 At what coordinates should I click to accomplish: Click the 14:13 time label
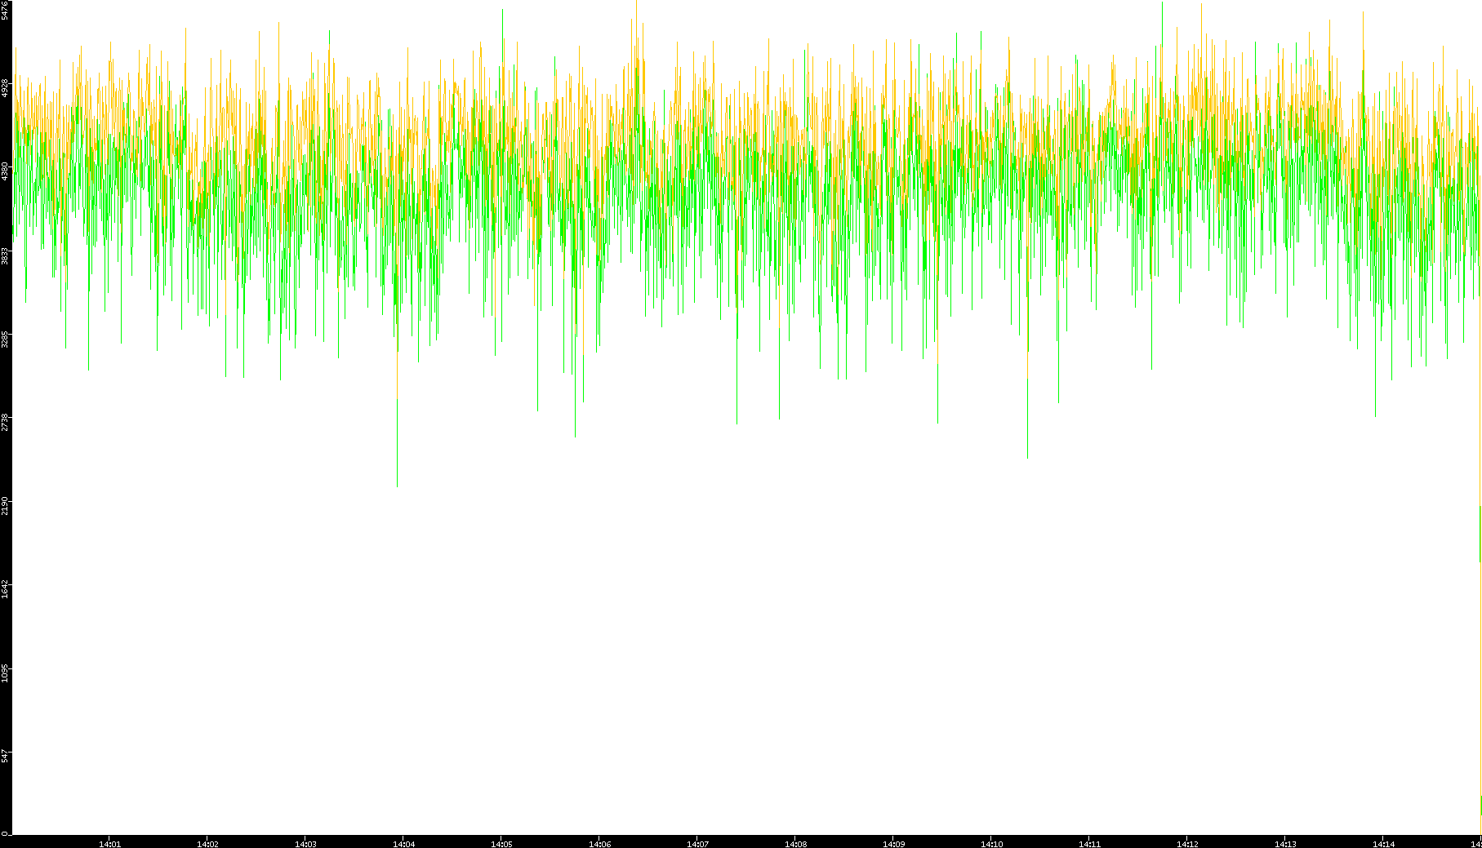pyautogui.click(x=1285, y=844)
